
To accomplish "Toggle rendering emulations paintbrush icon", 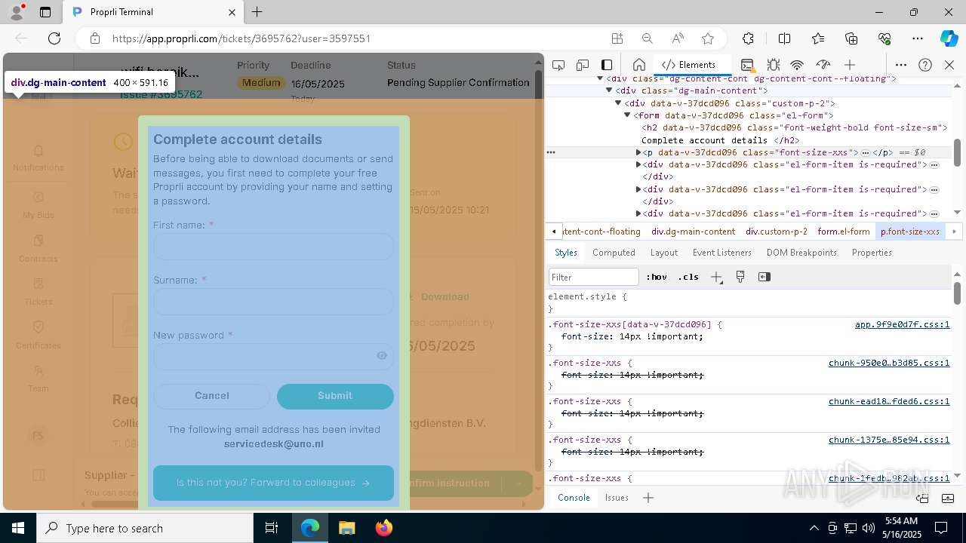I will click(740, 277).
